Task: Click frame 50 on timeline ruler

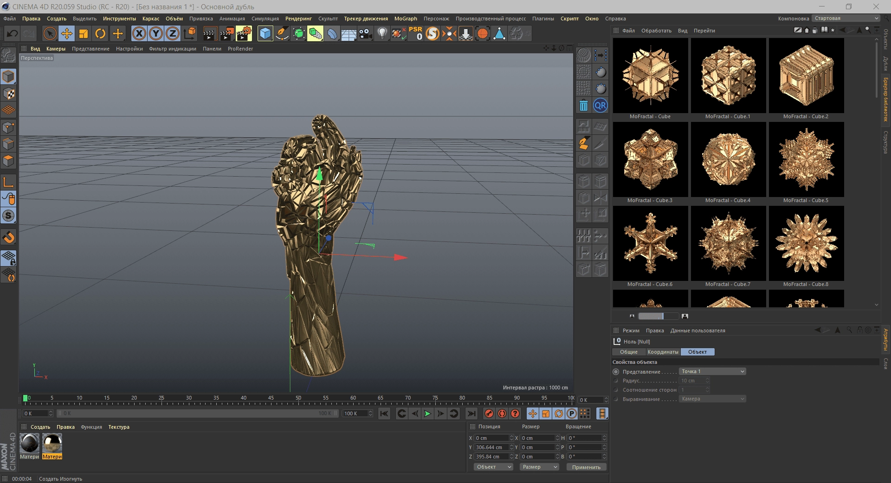Action: click(x=298, y=398)
